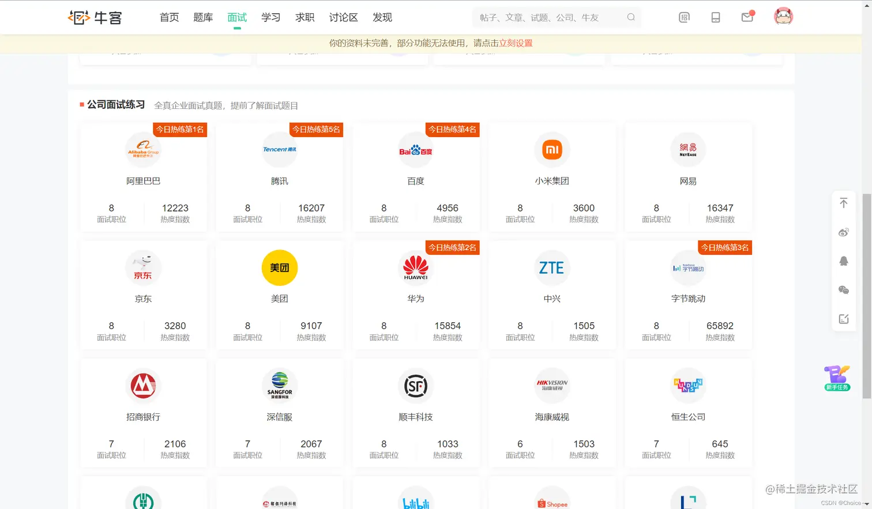Click 中兴 company name text

[552, 299]
